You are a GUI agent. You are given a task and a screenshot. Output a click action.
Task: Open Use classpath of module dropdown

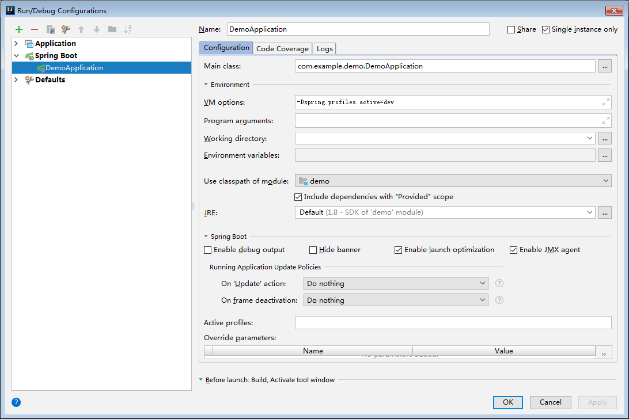pyautogui.click(x=606, y=181)
